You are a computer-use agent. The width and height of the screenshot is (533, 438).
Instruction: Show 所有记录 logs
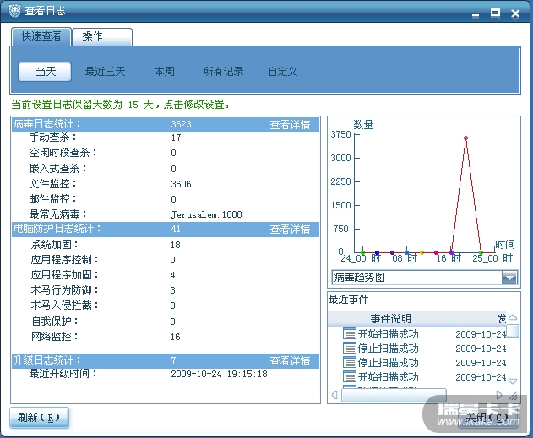pyautogui.click(x=223, y=72)
